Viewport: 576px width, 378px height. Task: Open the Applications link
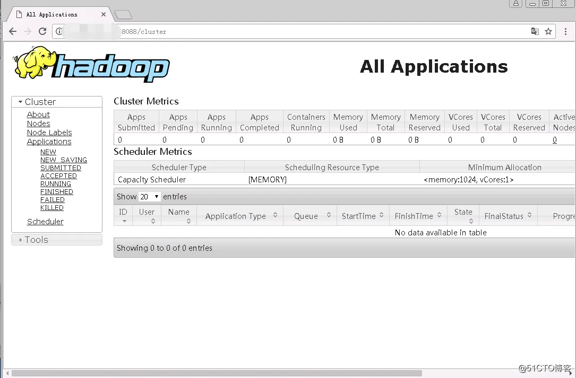49,142
